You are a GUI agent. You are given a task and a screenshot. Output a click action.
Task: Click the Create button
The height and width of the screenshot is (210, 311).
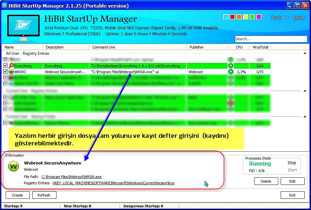point(17,195)
